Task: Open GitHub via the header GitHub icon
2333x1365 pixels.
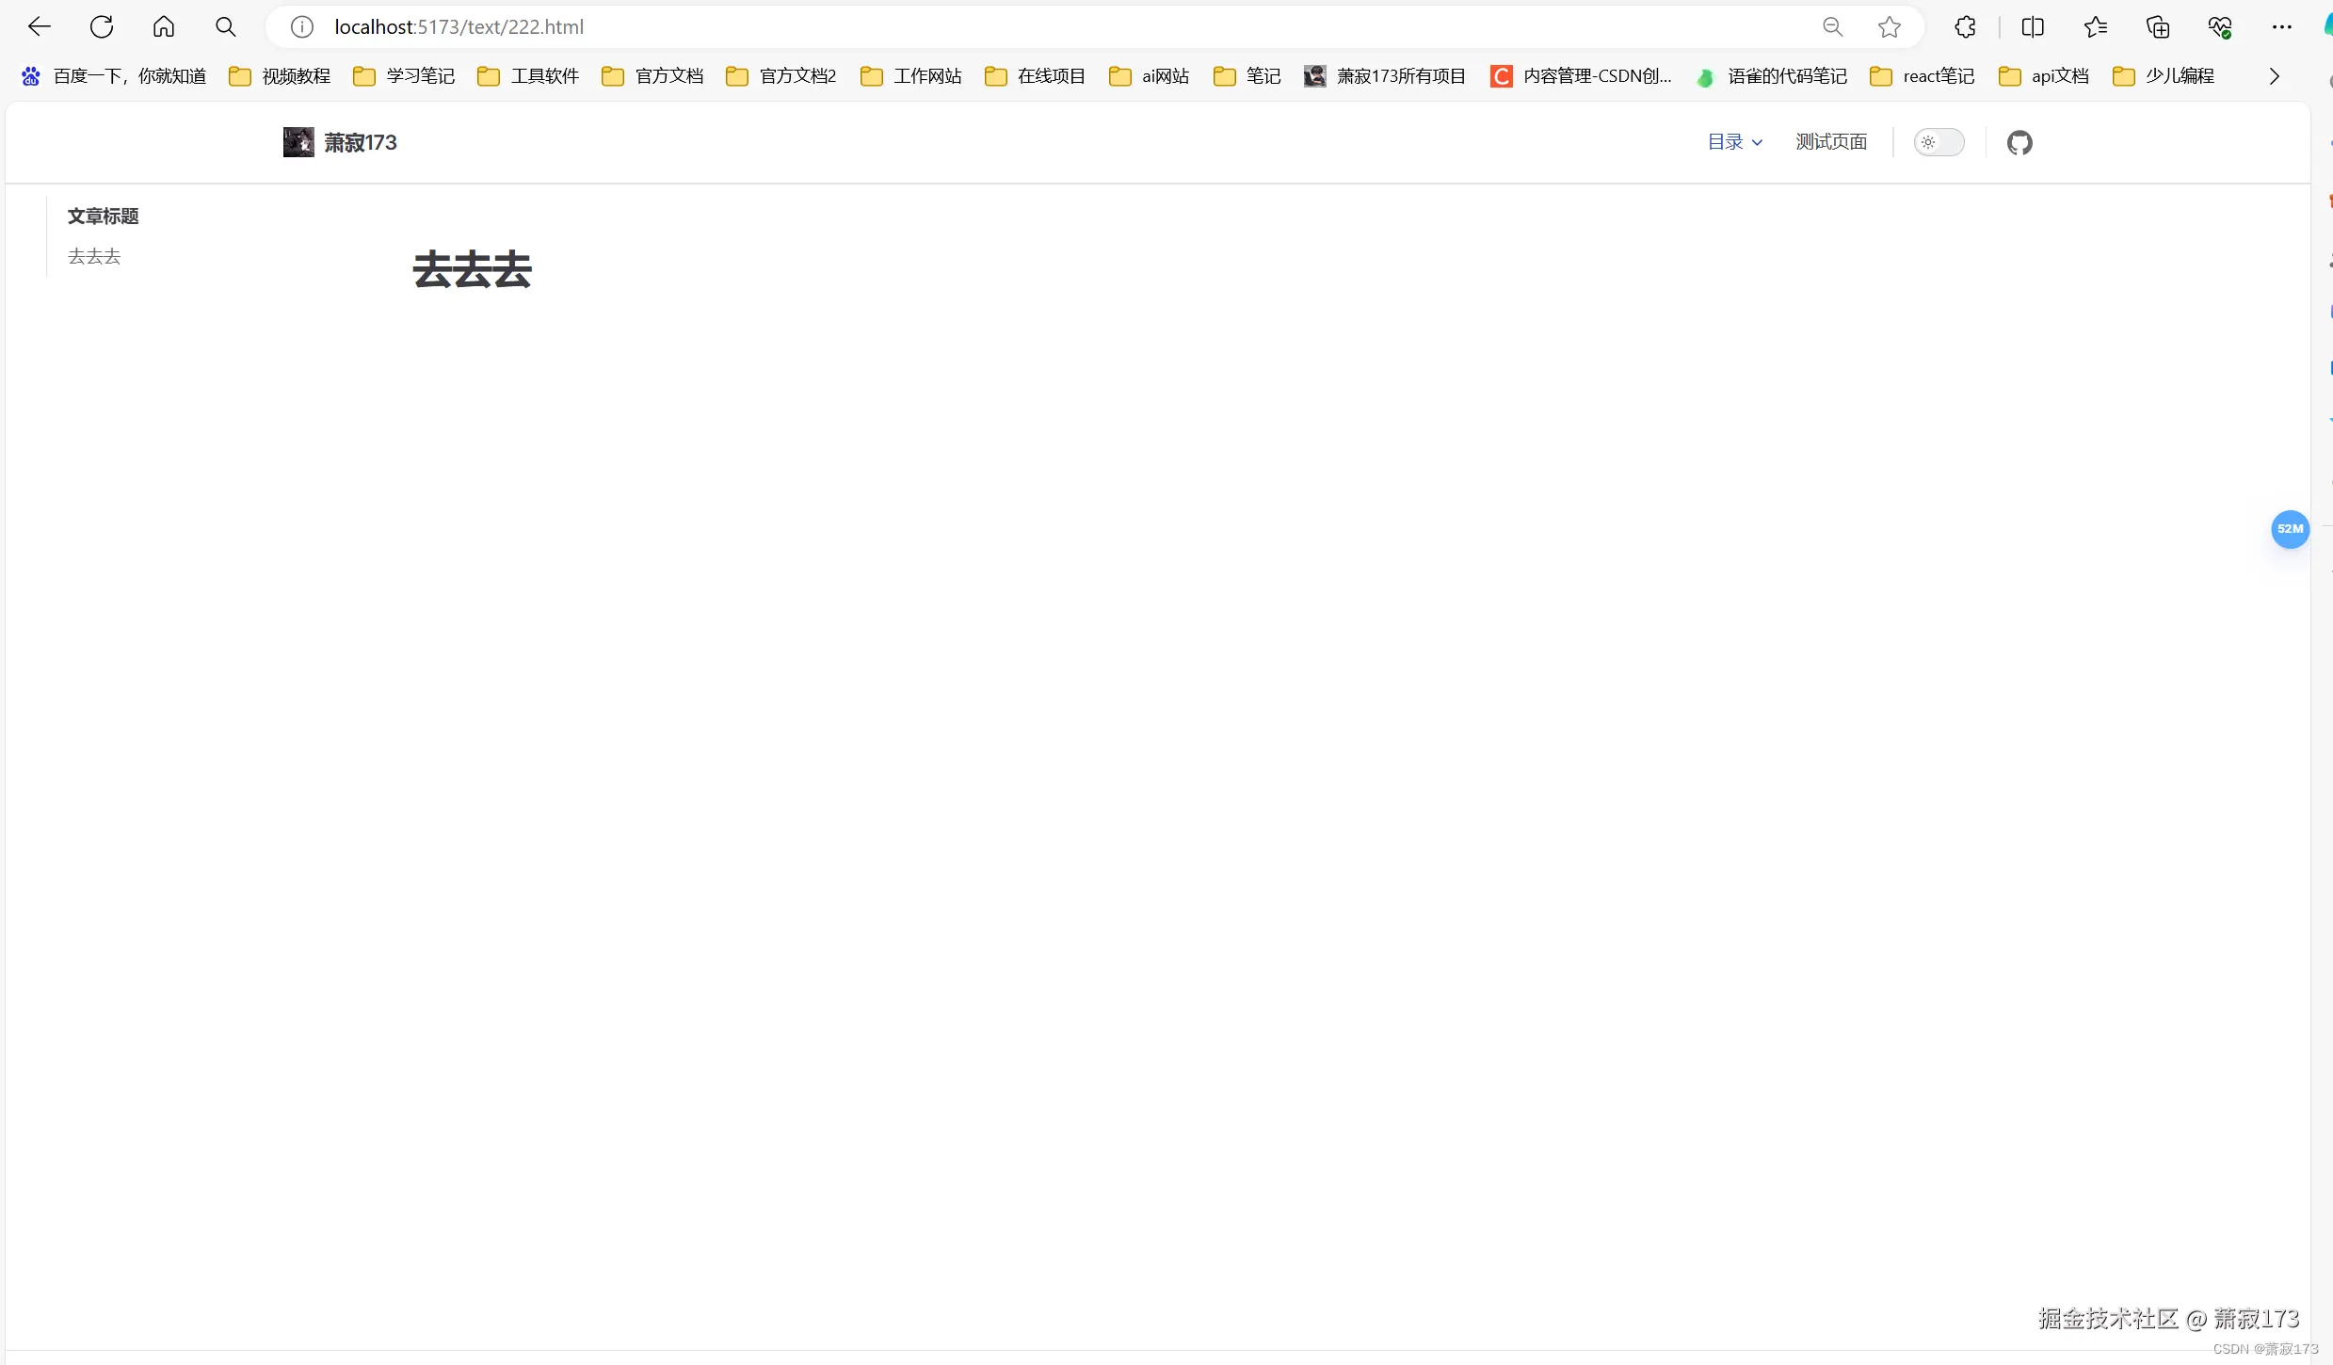Action: click(2020, 142)
